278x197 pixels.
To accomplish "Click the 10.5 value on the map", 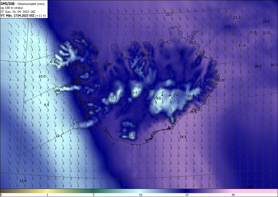I will coord(131,136).
